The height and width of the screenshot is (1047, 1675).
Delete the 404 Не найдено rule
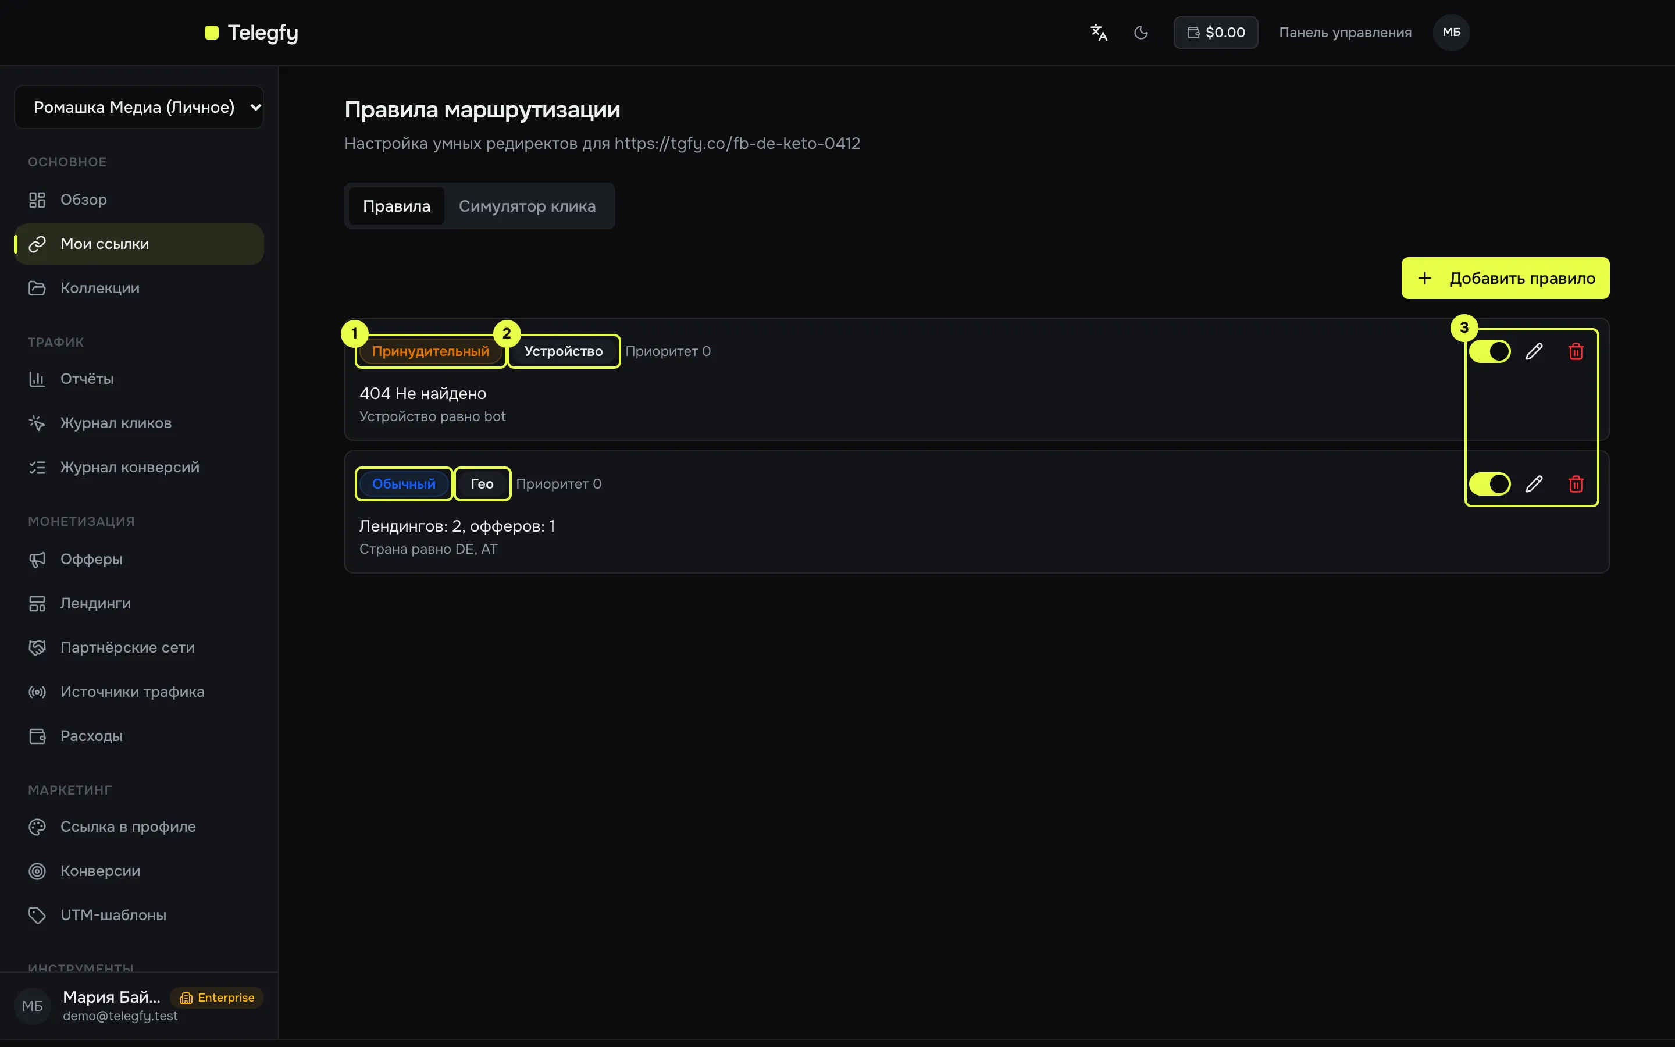point(1576,352)
